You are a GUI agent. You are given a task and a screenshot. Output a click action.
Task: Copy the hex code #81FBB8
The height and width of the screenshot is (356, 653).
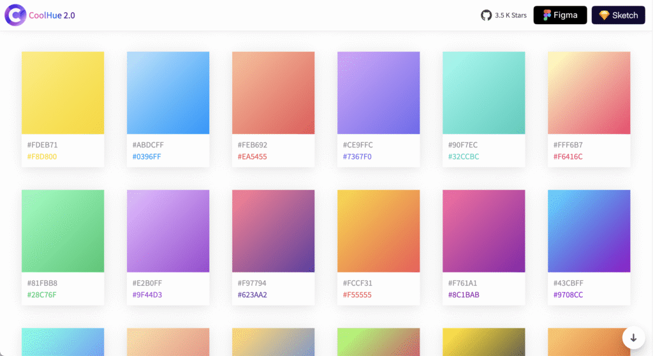tap(42, 283)
